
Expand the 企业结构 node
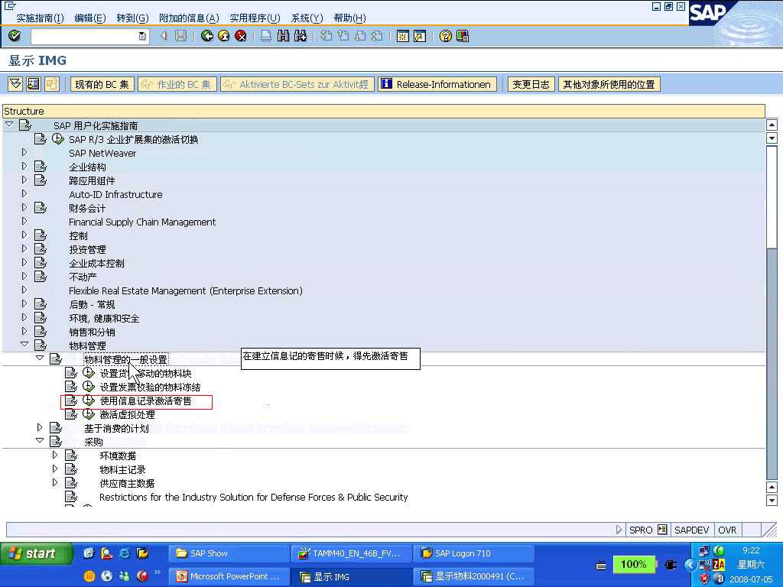tap(24, 166)
